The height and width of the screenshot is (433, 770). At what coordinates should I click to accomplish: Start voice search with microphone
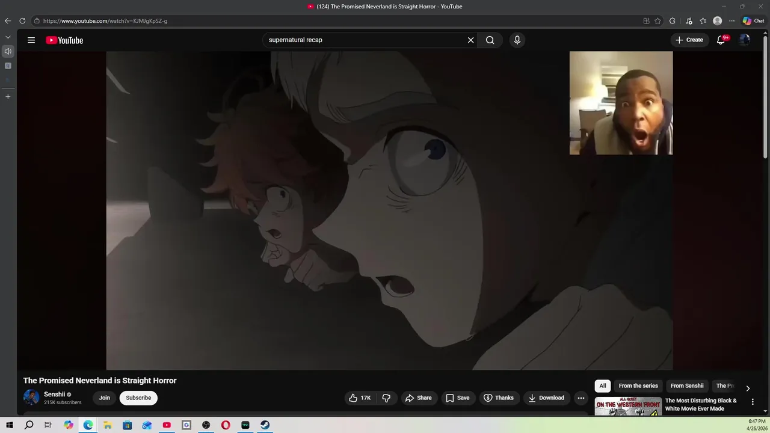517,40
